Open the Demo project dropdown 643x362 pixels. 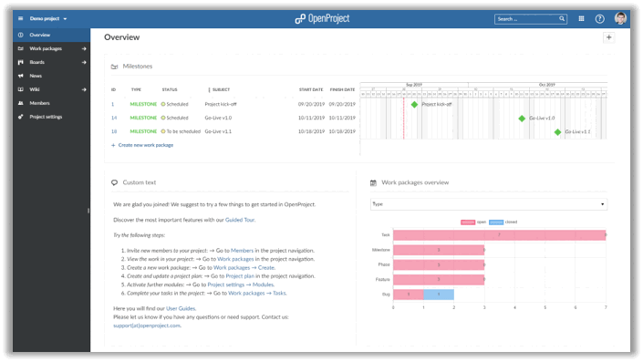pos(48,19)
